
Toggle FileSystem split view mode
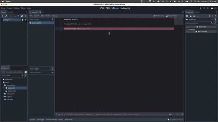(x=26, y=72)
